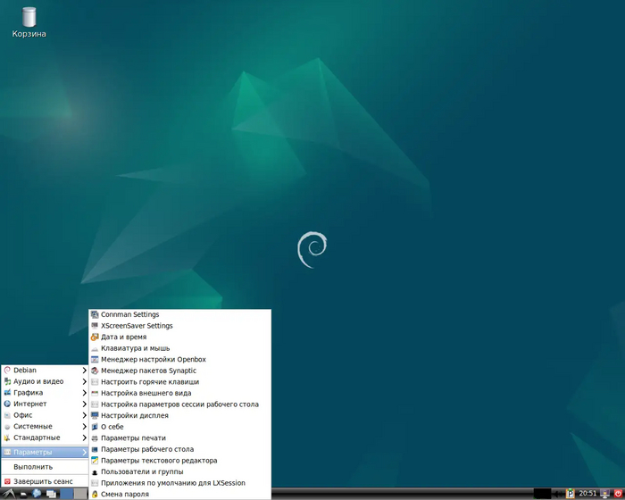Viewport: 625px width, 500px height.
Task: Open Пользователи и группы
Action: tap(179, 471)
